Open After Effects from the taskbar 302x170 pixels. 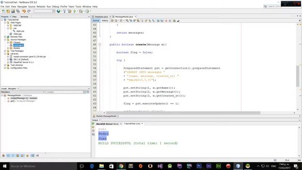coord(209,166)
